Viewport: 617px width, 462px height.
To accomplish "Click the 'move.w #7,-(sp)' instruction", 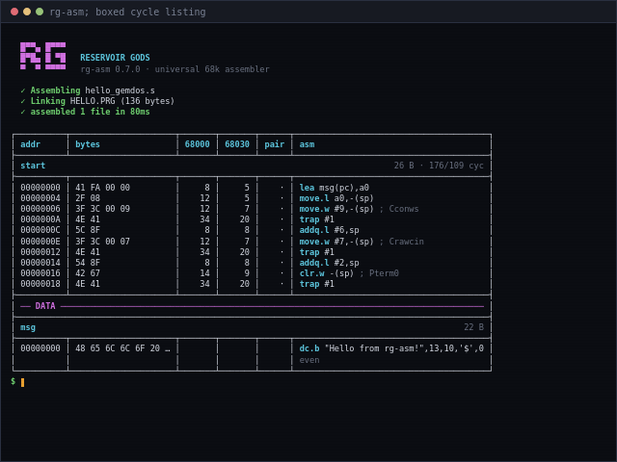I will point(336,242).
